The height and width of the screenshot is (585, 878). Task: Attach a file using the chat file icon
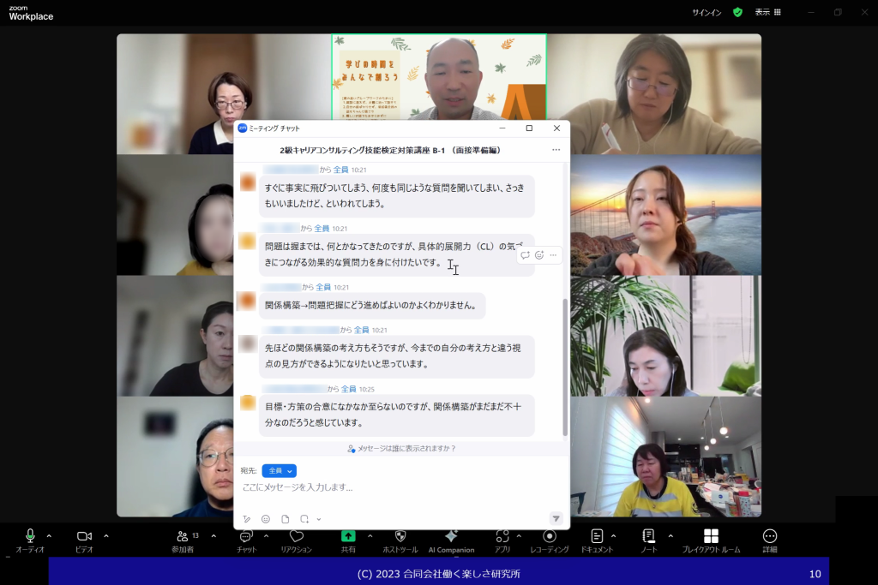tap(285, 519)
